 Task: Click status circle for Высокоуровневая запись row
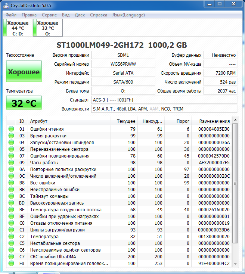tap(11, 203)
